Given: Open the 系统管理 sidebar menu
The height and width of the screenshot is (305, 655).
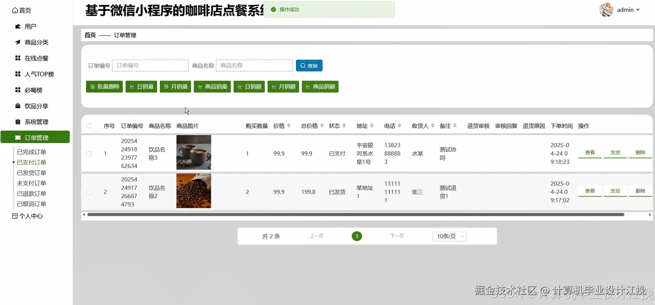Looking at the screenshot, I should pyautogui.click(x=32, y=122).
